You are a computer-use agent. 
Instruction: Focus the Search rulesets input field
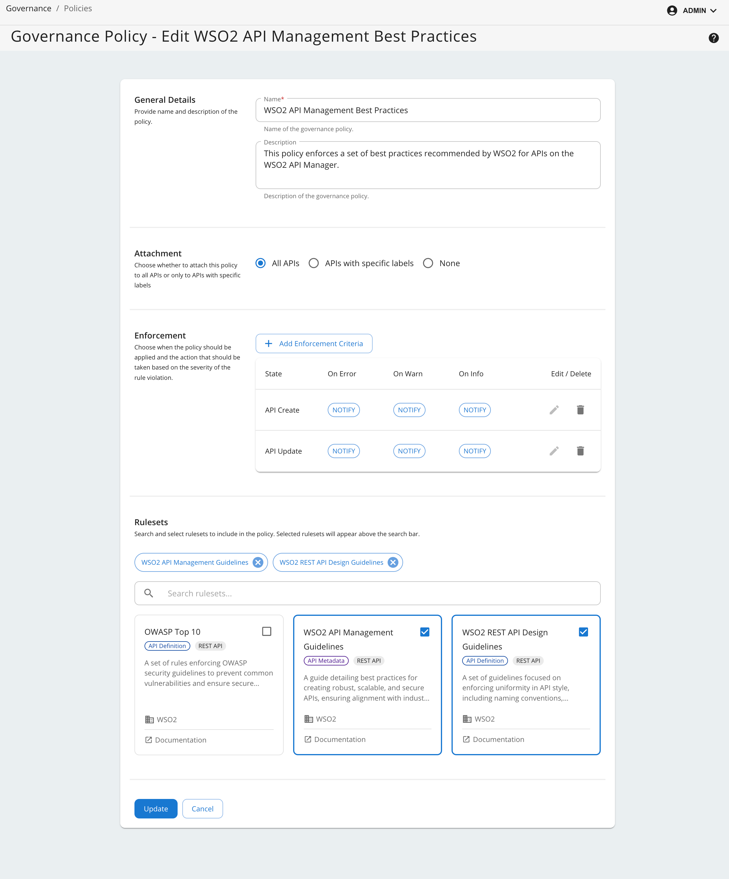377,593
